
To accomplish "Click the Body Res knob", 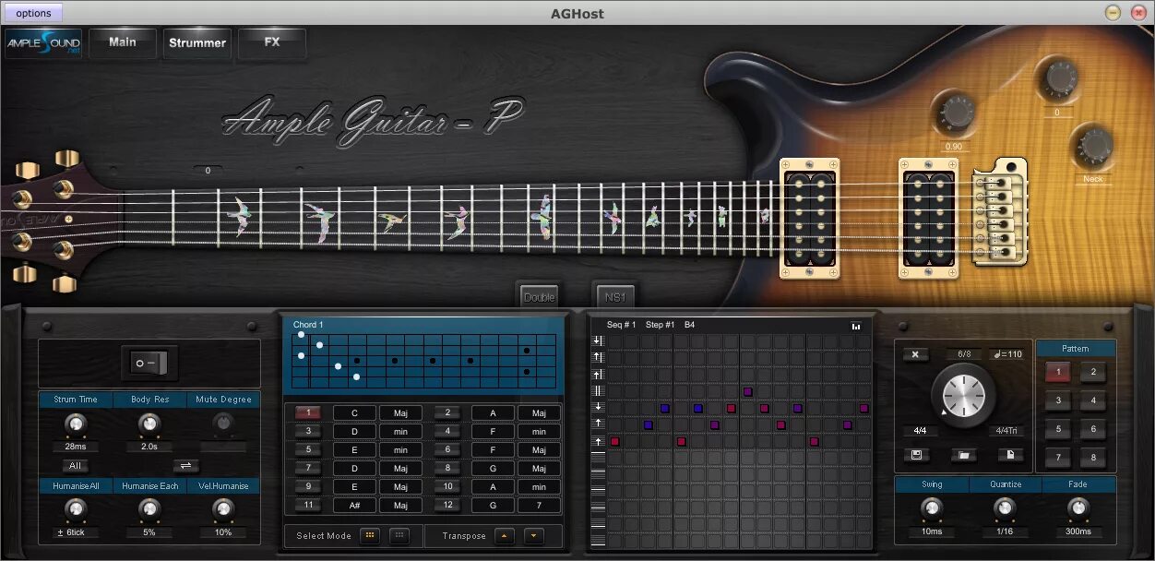I will 149,424.
